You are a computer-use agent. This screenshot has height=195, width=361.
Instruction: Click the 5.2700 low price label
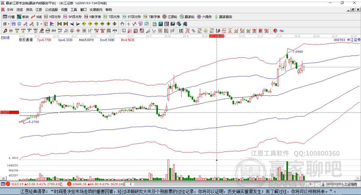pyautogui.click(x=34, y=122)
